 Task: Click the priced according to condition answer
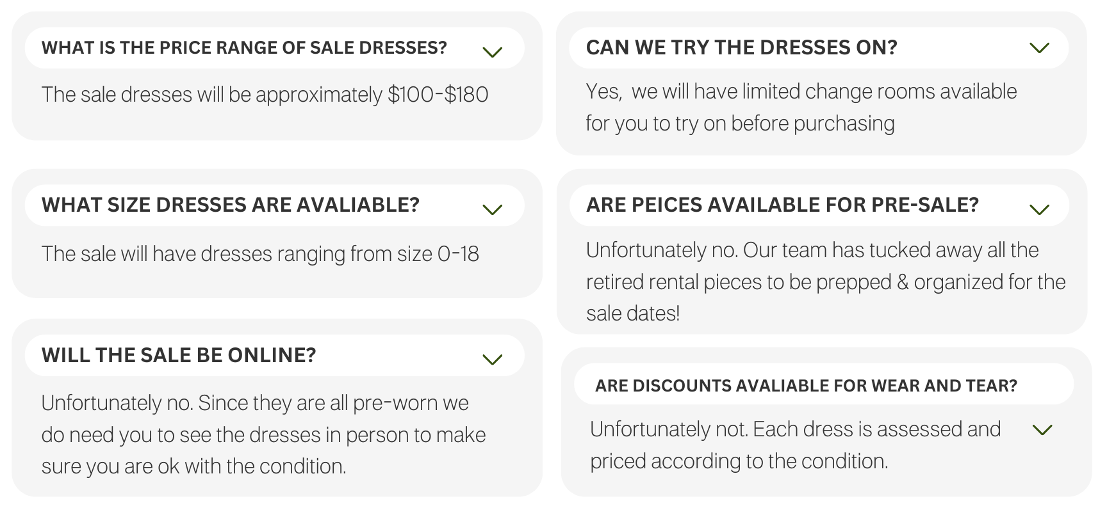click(795, 445)
